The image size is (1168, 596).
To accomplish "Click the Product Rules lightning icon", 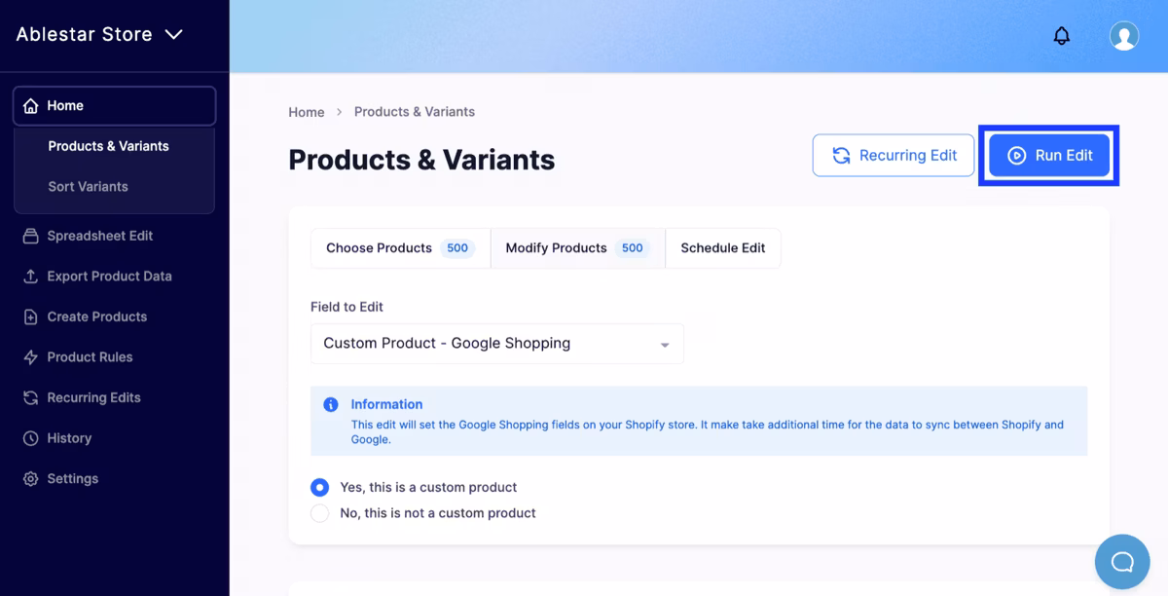I will pos(30,357).
